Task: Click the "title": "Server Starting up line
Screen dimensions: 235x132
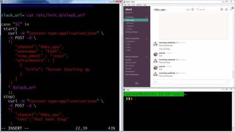Action: 57,69
